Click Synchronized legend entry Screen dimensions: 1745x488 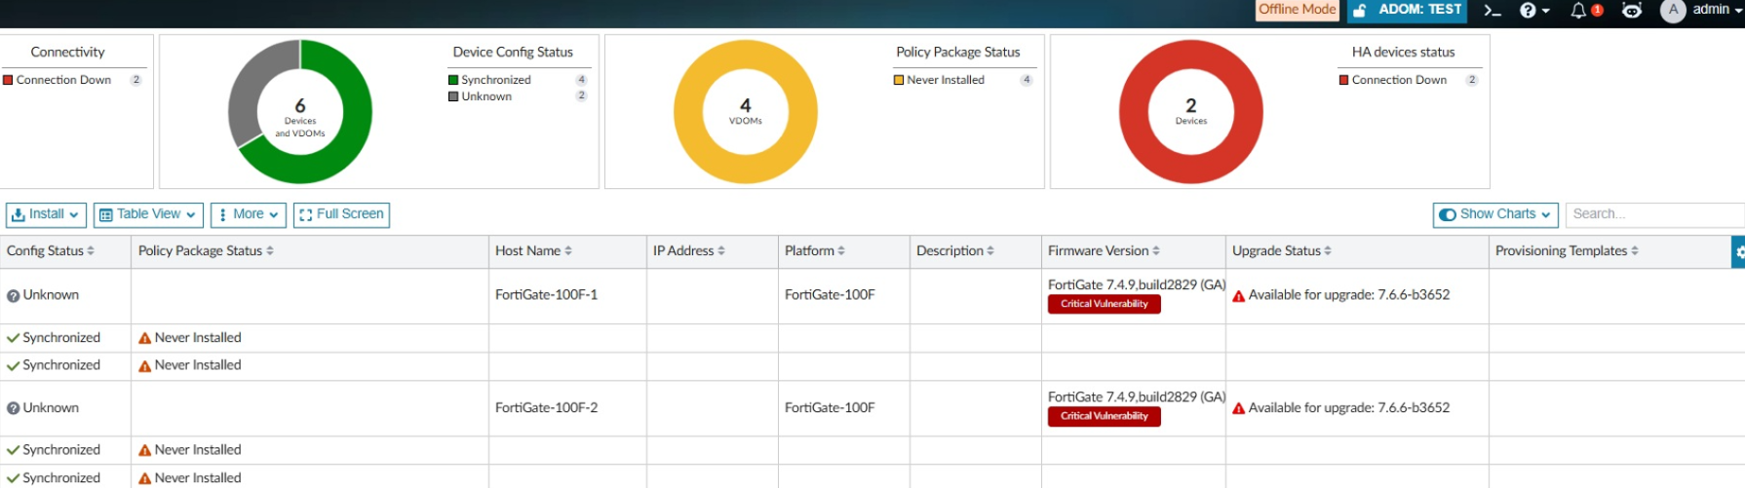pyautogui.click(x=496, y=80)
